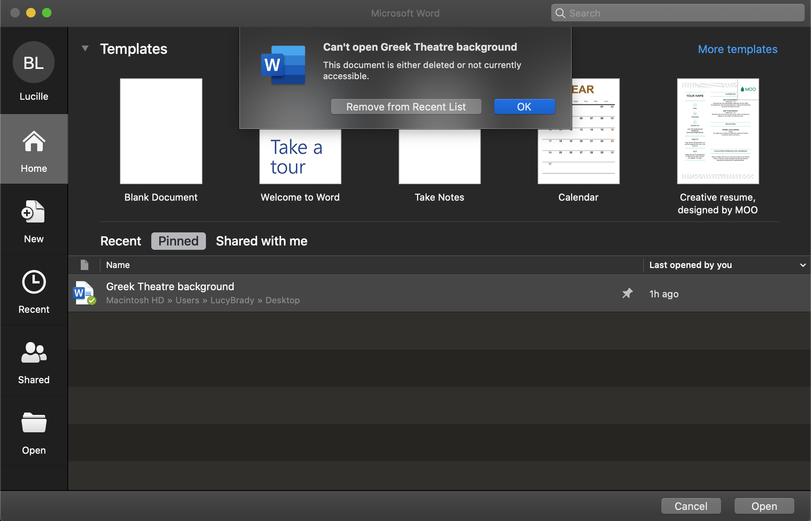This screenshot has height=521, width=811.
Task: Dismiss the error with OK
Action: (x=524, y=107)
